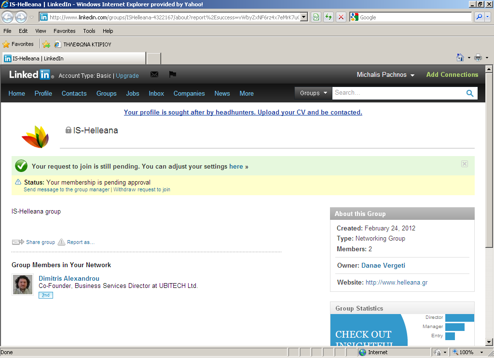Click the Add to Favorites Bar icon
494x358 pixels.
[46, 44]
